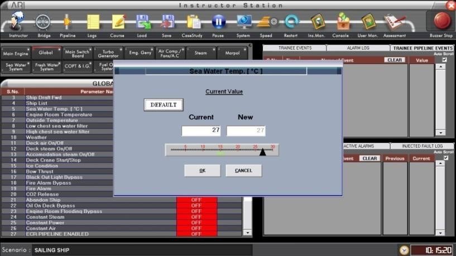Click the sea water temperature slider track
The height and width of the screenshot is (256, 456).
(222, 149)
